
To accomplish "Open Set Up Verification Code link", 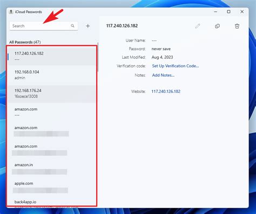I will tap(176, 66).
